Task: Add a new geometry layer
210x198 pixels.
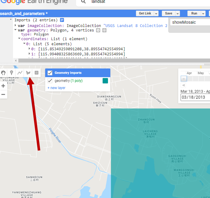Action: pos(57,88)
